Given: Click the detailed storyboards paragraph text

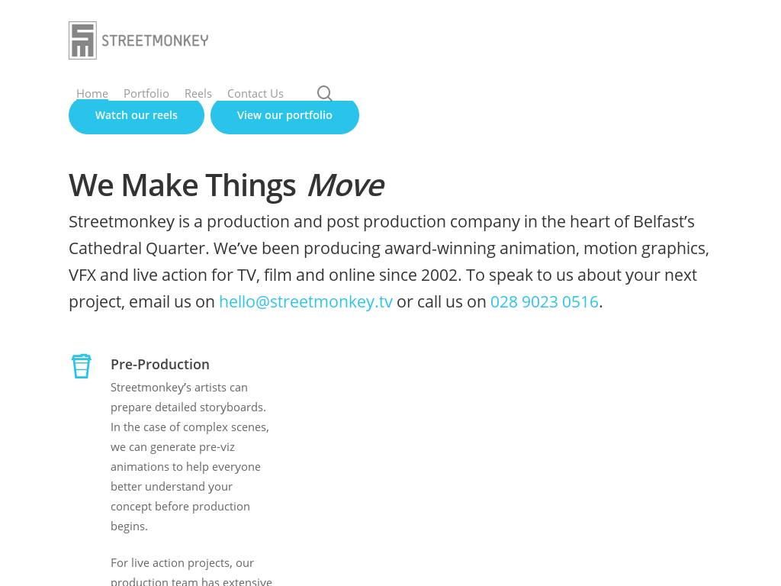Looking at the screenshot, I should click(x=188, y=407).
